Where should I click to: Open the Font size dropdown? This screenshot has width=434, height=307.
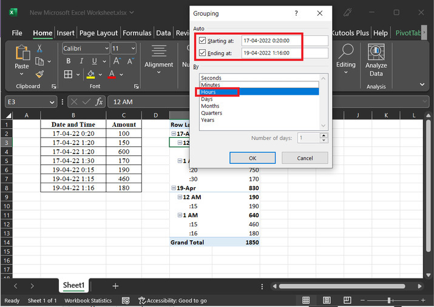(x=132, y=49)
